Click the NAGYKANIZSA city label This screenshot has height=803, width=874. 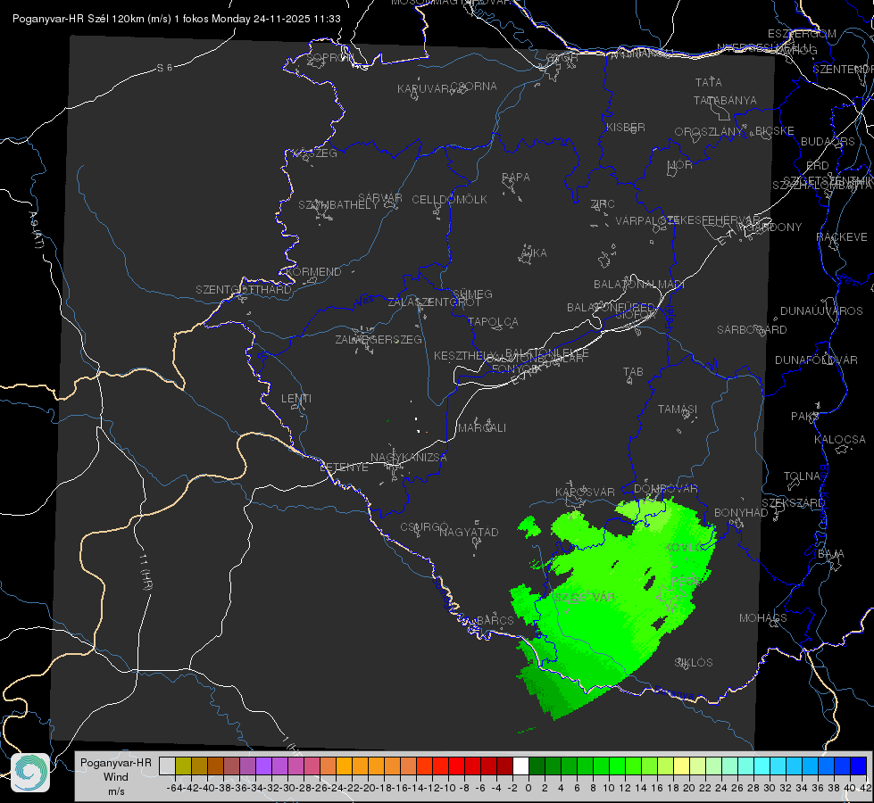click(409, 458)
